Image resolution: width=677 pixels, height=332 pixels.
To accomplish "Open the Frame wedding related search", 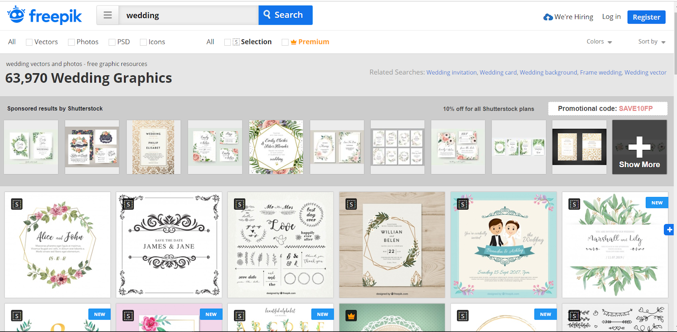I will point(601,72).
